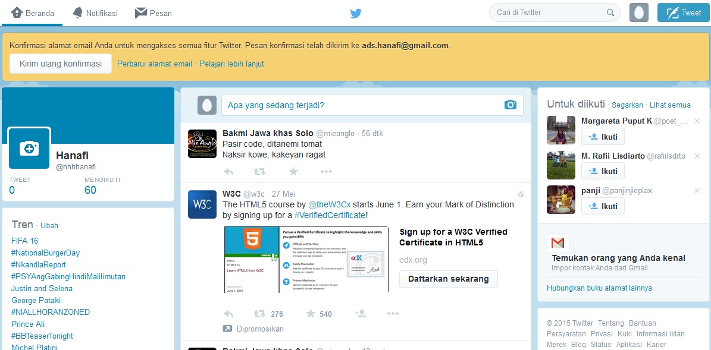Open Pesan tab
This screenshot has height=350, width=711.
click(154, 13)
